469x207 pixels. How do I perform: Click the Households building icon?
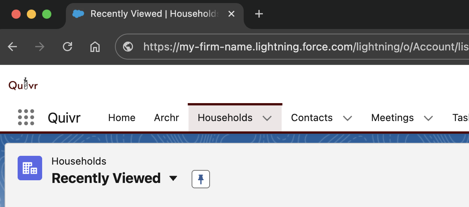pyautogui.click(x=30, y=168)
